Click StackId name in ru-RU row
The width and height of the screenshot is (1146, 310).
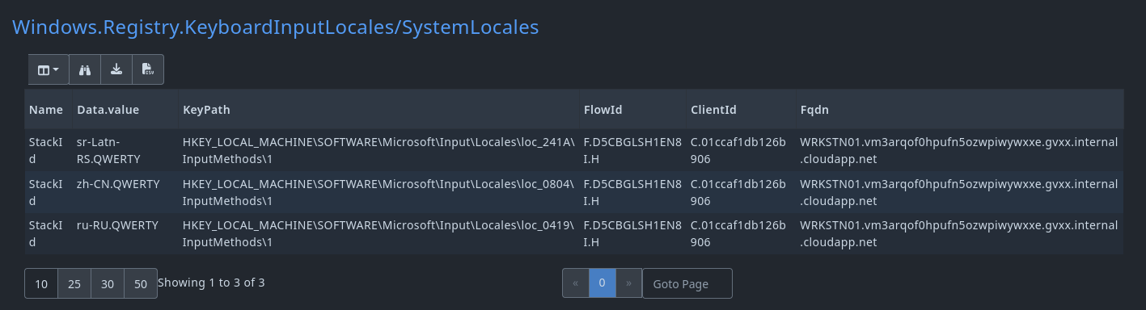tap(48, 234)
